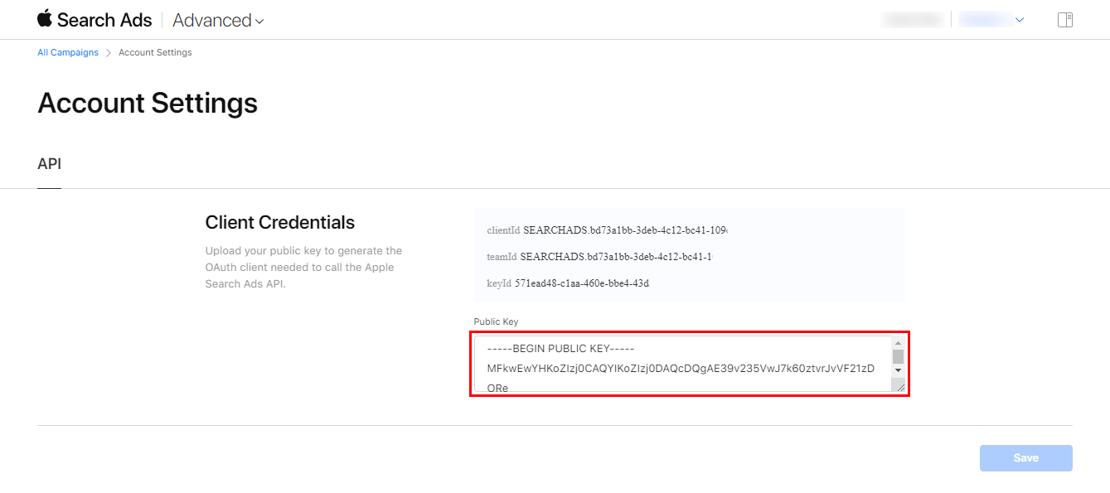Click the Public Key scrollbar thumb
Image resolution: width=1110 pixels, height=493 pixels.
[898, 356]
